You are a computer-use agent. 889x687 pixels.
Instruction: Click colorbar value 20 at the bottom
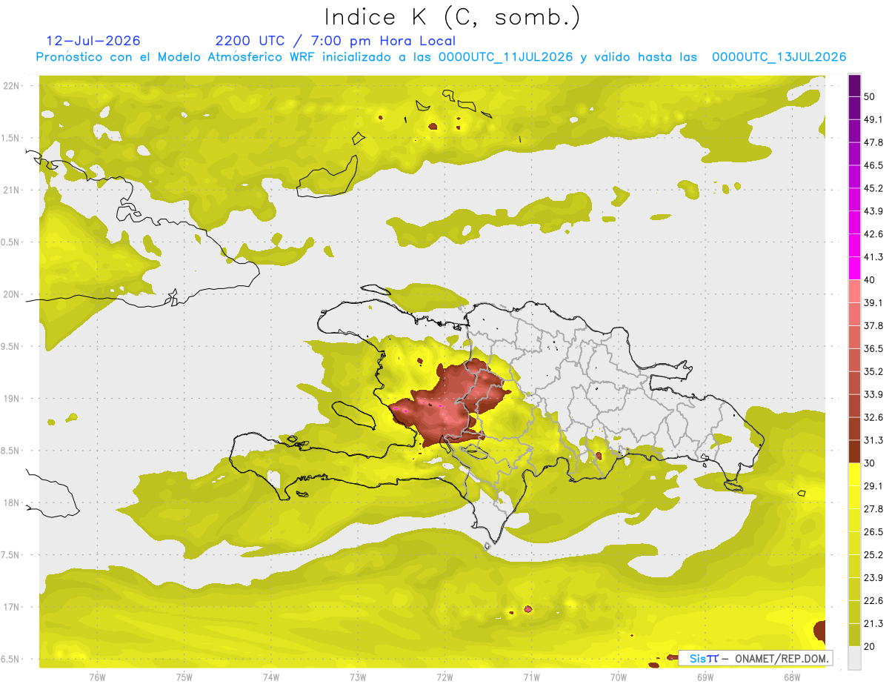point(870,646)
